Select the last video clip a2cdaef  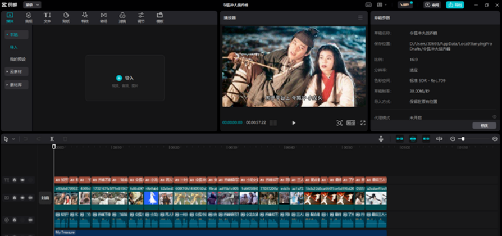click(376, 198)
